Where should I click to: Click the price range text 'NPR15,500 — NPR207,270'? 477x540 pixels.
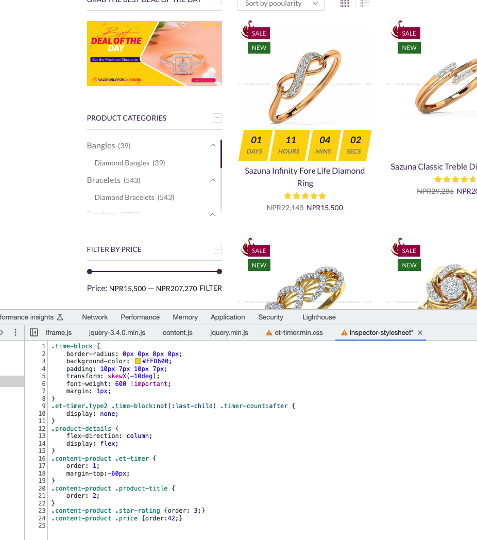[154, 289]
